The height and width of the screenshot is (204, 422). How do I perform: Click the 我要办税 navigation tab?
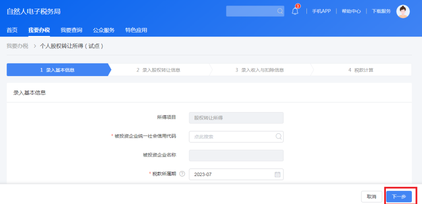39,30
